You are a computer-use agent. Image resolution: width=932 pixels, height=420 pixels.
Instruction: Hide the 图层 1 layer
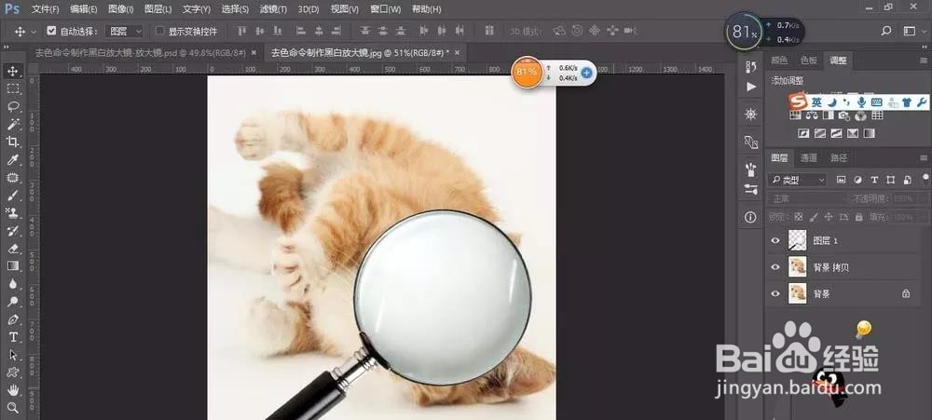(x=775, y=240)
